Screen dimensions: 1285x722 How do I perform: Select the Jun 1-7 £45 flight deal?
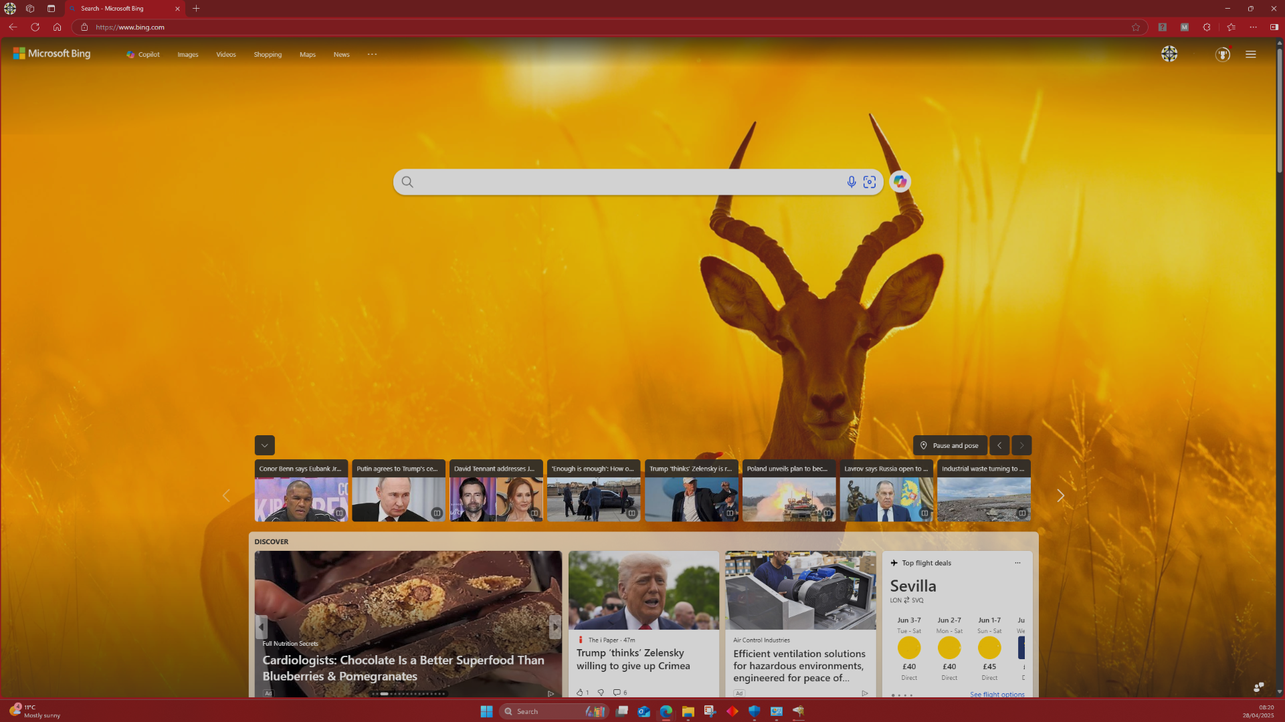coord(989,648)
